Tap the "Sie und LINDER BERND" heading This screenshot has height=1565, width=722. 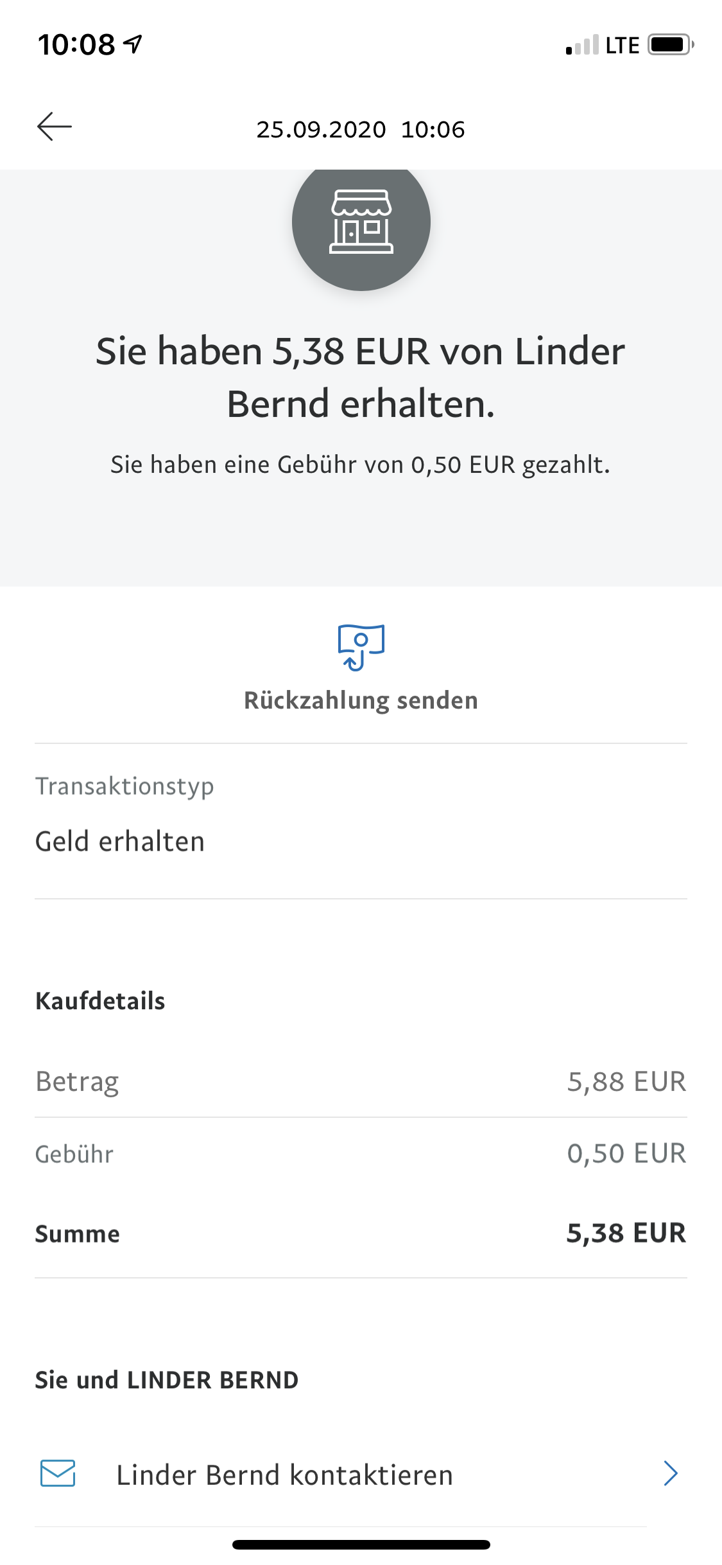coord(167,1380)
